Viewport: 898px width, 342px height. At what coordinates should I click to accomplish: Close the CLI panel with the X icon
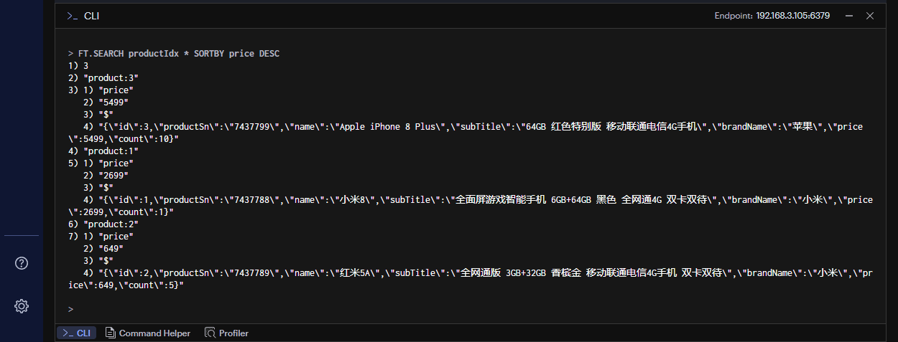coord(870,16)
